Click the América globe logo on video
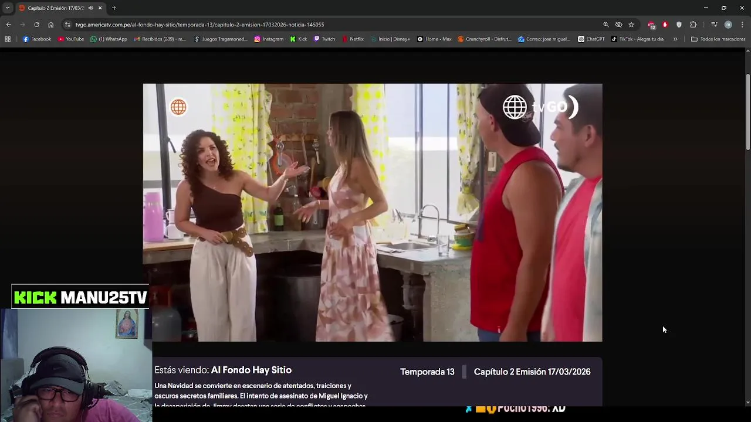This screenshot has width=751, height=422. pos(178,107)
